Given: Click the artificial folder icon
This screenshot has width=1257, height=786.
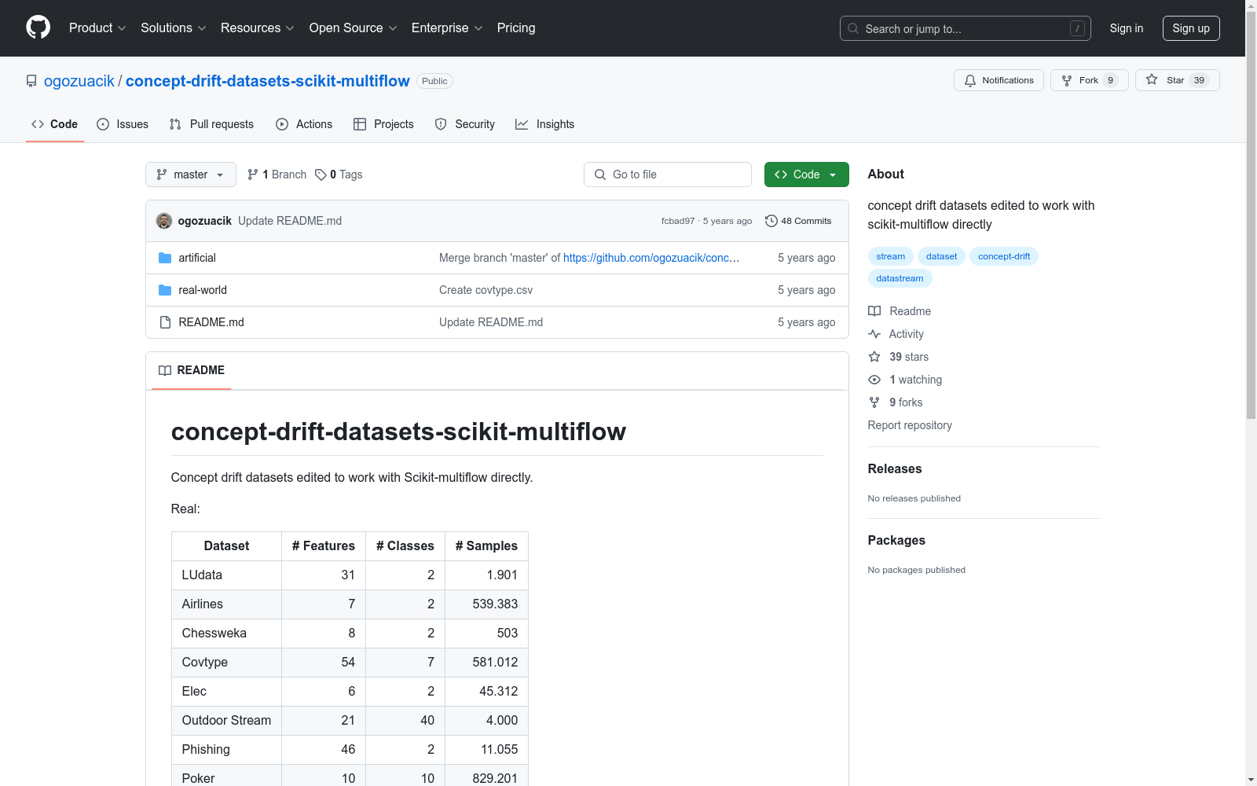Looking at the screenshot, I should click(x=165, y=258).
